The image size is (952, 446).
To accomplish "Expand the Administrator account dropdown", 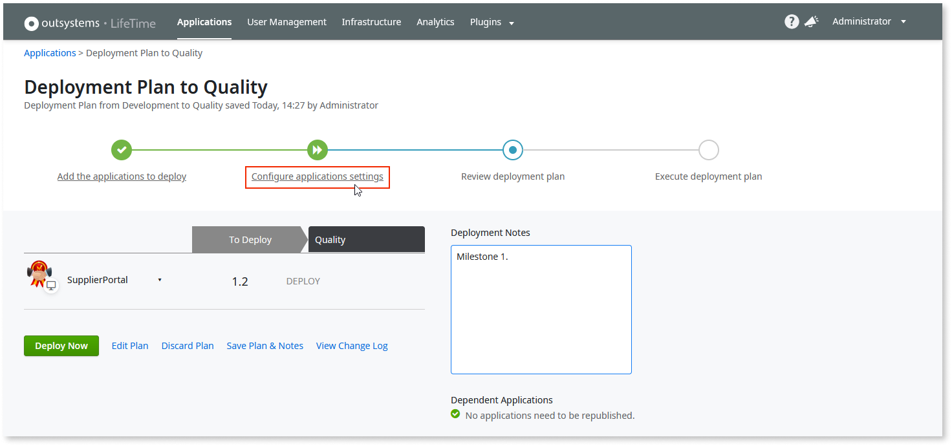I will tap(869, 21).
